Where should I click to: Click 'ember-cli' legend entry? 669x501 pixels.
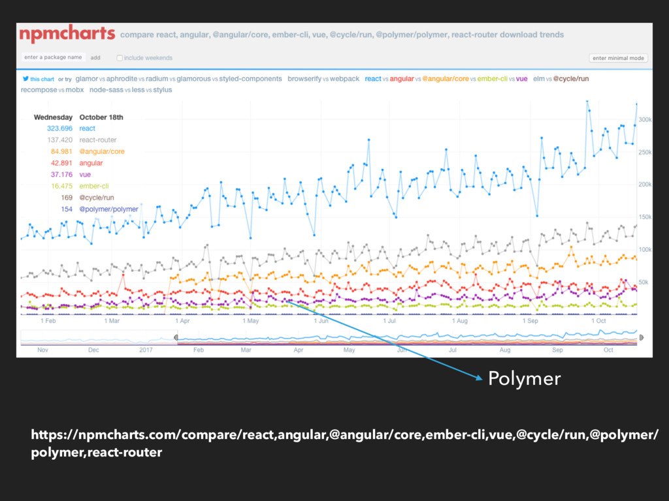[x=94, y=186]
